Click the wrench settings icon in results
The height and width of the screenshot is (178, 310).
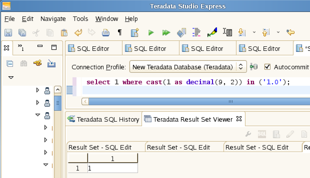(248, 134)
